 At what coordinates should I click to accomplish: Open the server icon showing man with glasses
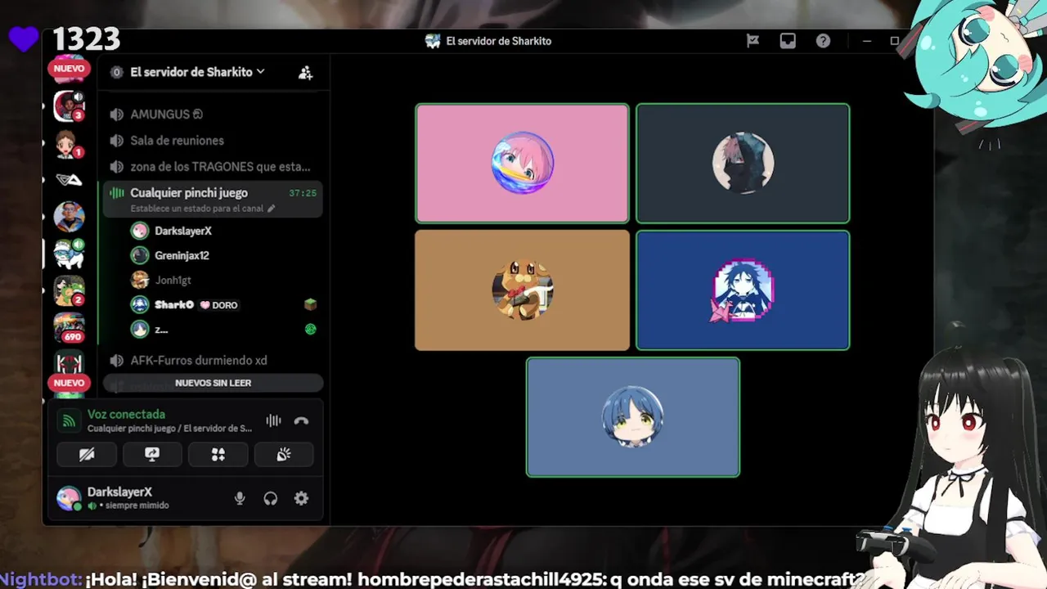[69, 218]
